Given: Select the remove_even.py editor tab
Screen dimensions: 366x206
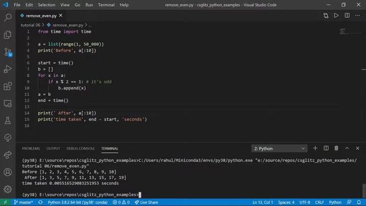Looking at the screenshot, I should tap(41, 15).
